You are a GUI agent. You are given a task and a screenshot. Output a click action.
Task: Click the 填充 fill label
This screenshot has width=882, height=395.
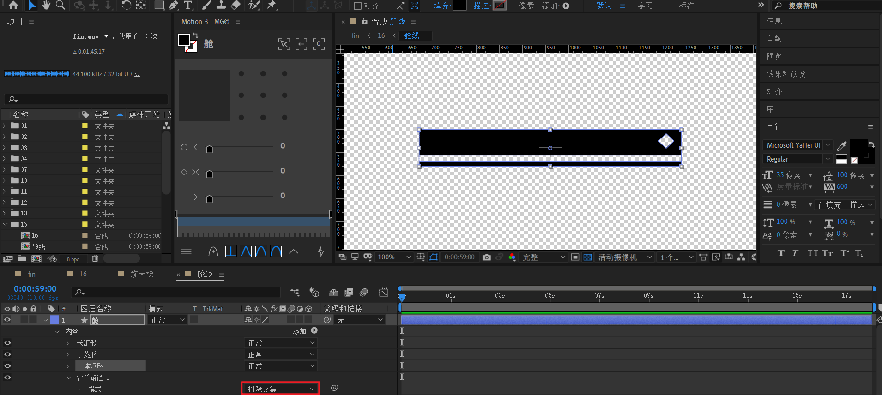442,6
